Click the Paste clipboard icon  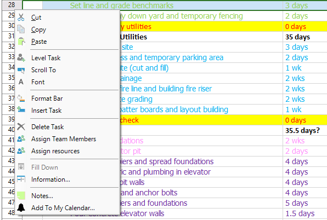coord(21,42)
